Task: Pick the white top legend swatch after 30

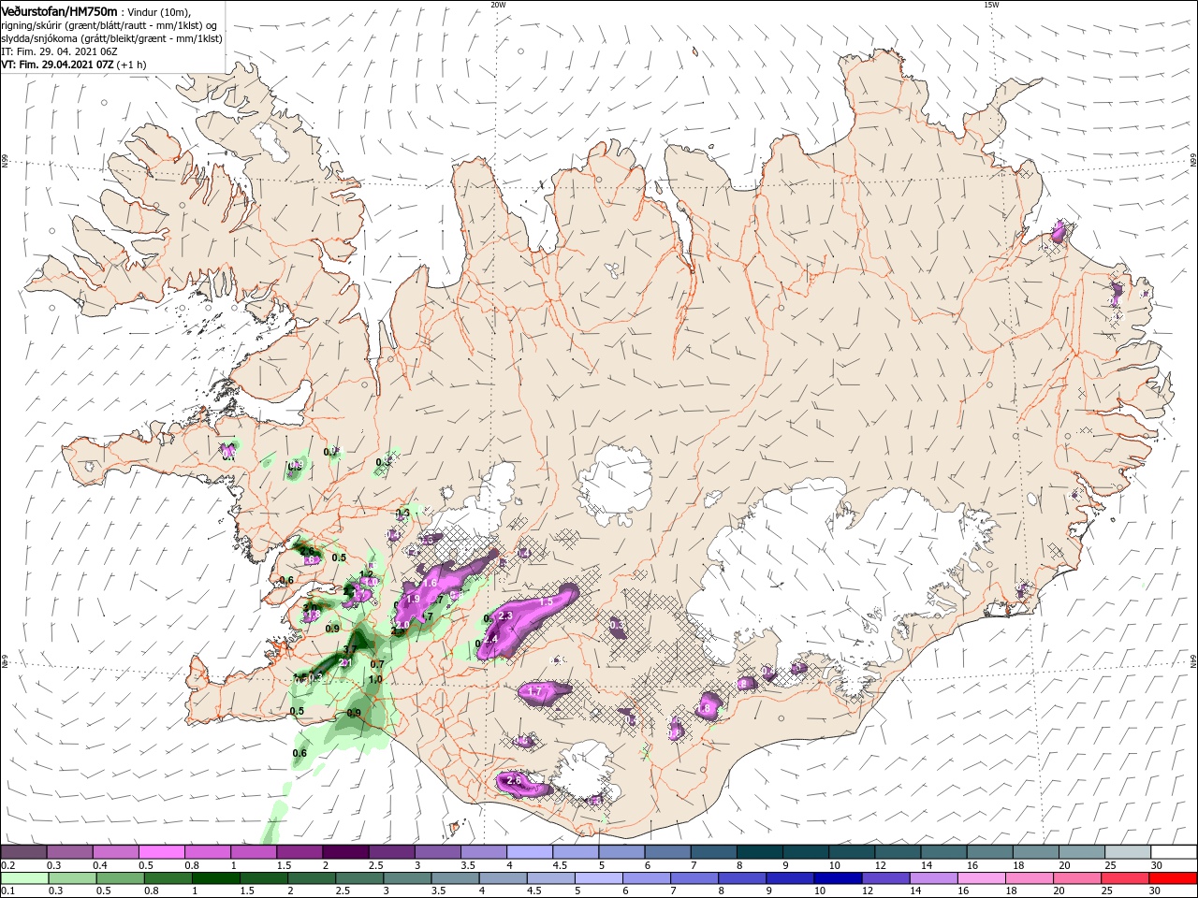Action: pos(1175,852)
